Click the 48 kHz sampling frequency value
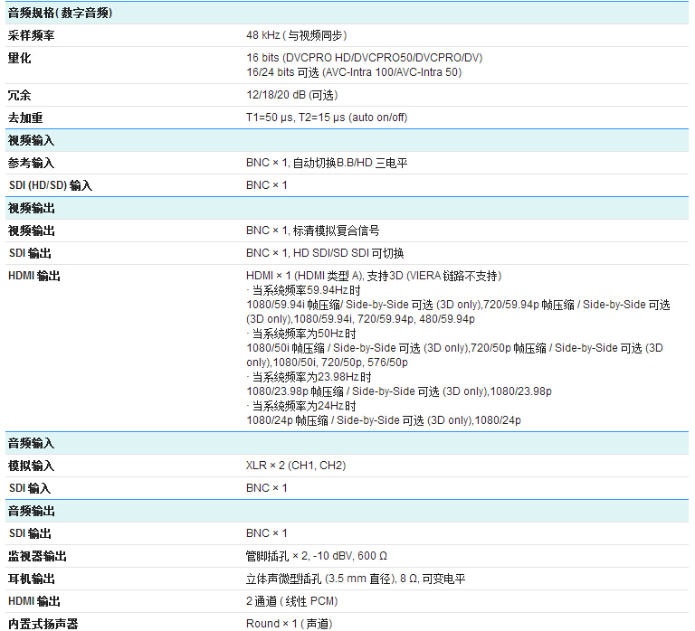The width and height of the screenshot is (695, 631). [x=296, y=35]
